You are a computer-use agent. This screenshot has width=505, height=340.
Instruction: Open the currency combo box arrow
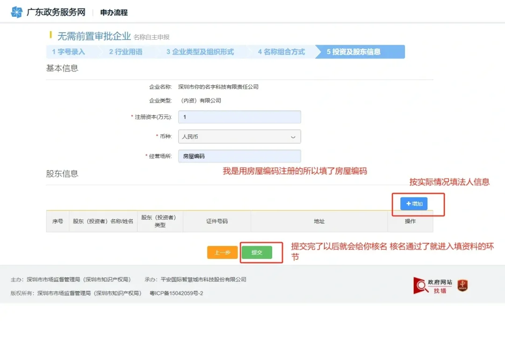[x=294, y=136]
